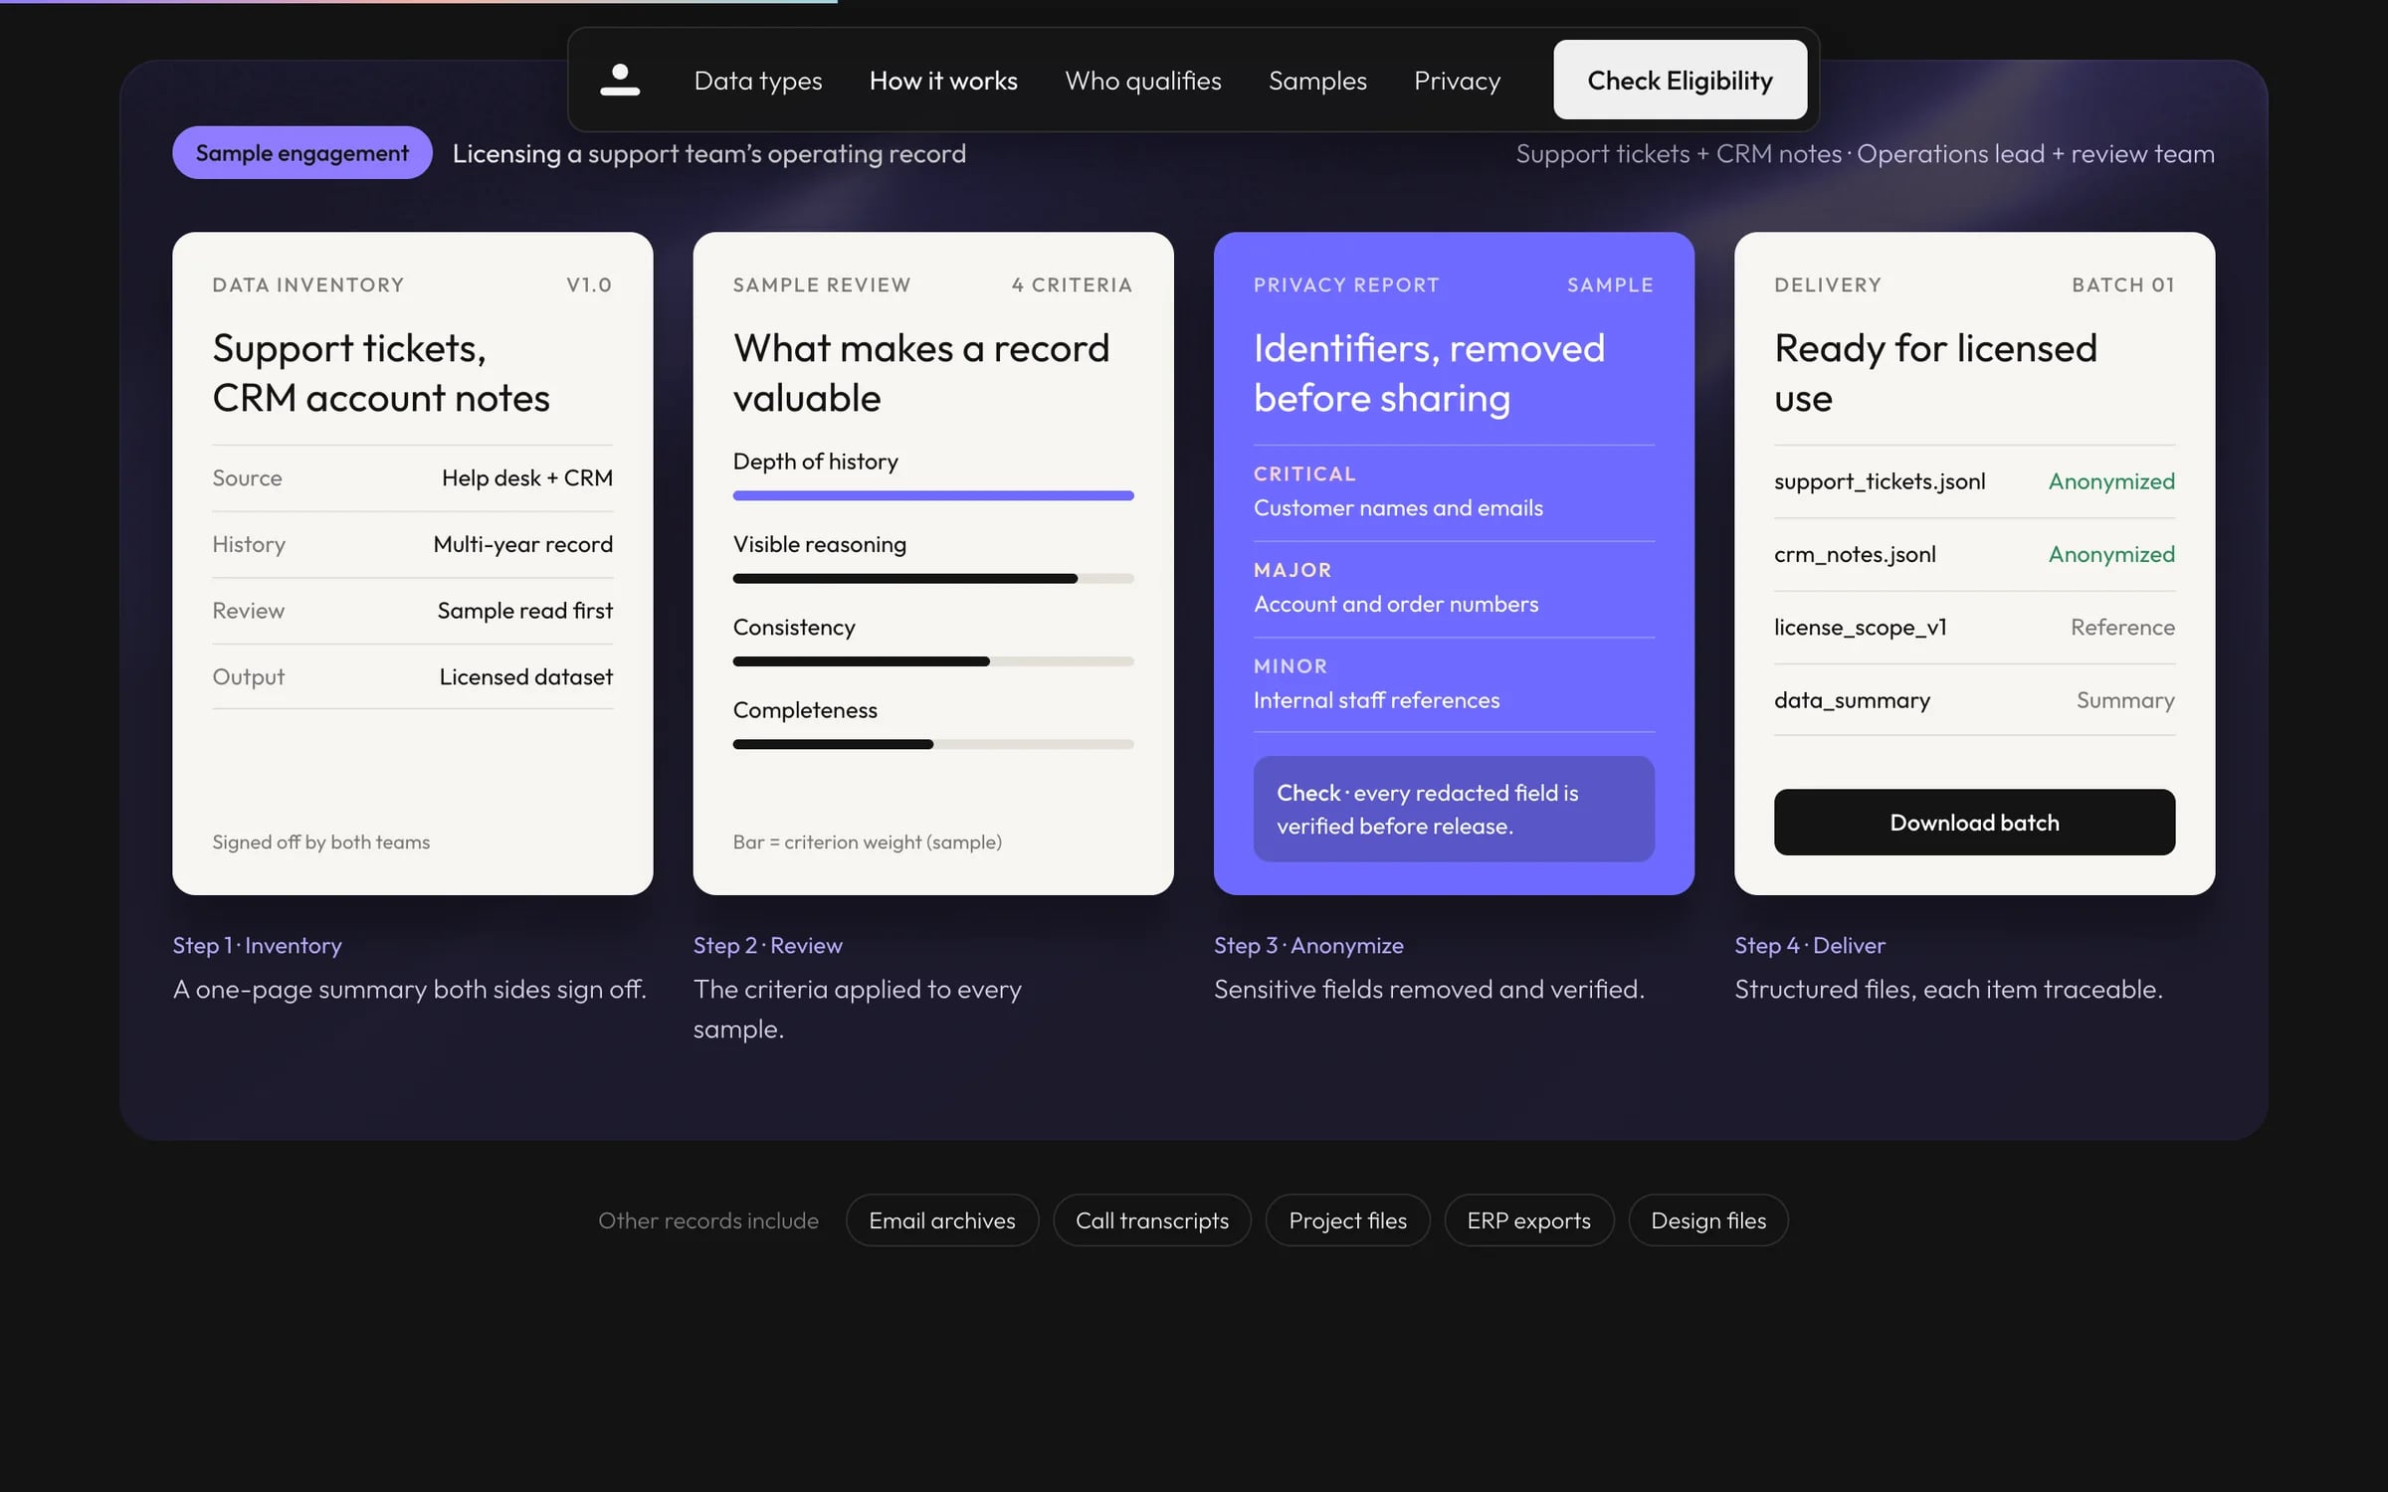
Task: Click the 'Multi-year record' history value
Action: pos(523,544)
